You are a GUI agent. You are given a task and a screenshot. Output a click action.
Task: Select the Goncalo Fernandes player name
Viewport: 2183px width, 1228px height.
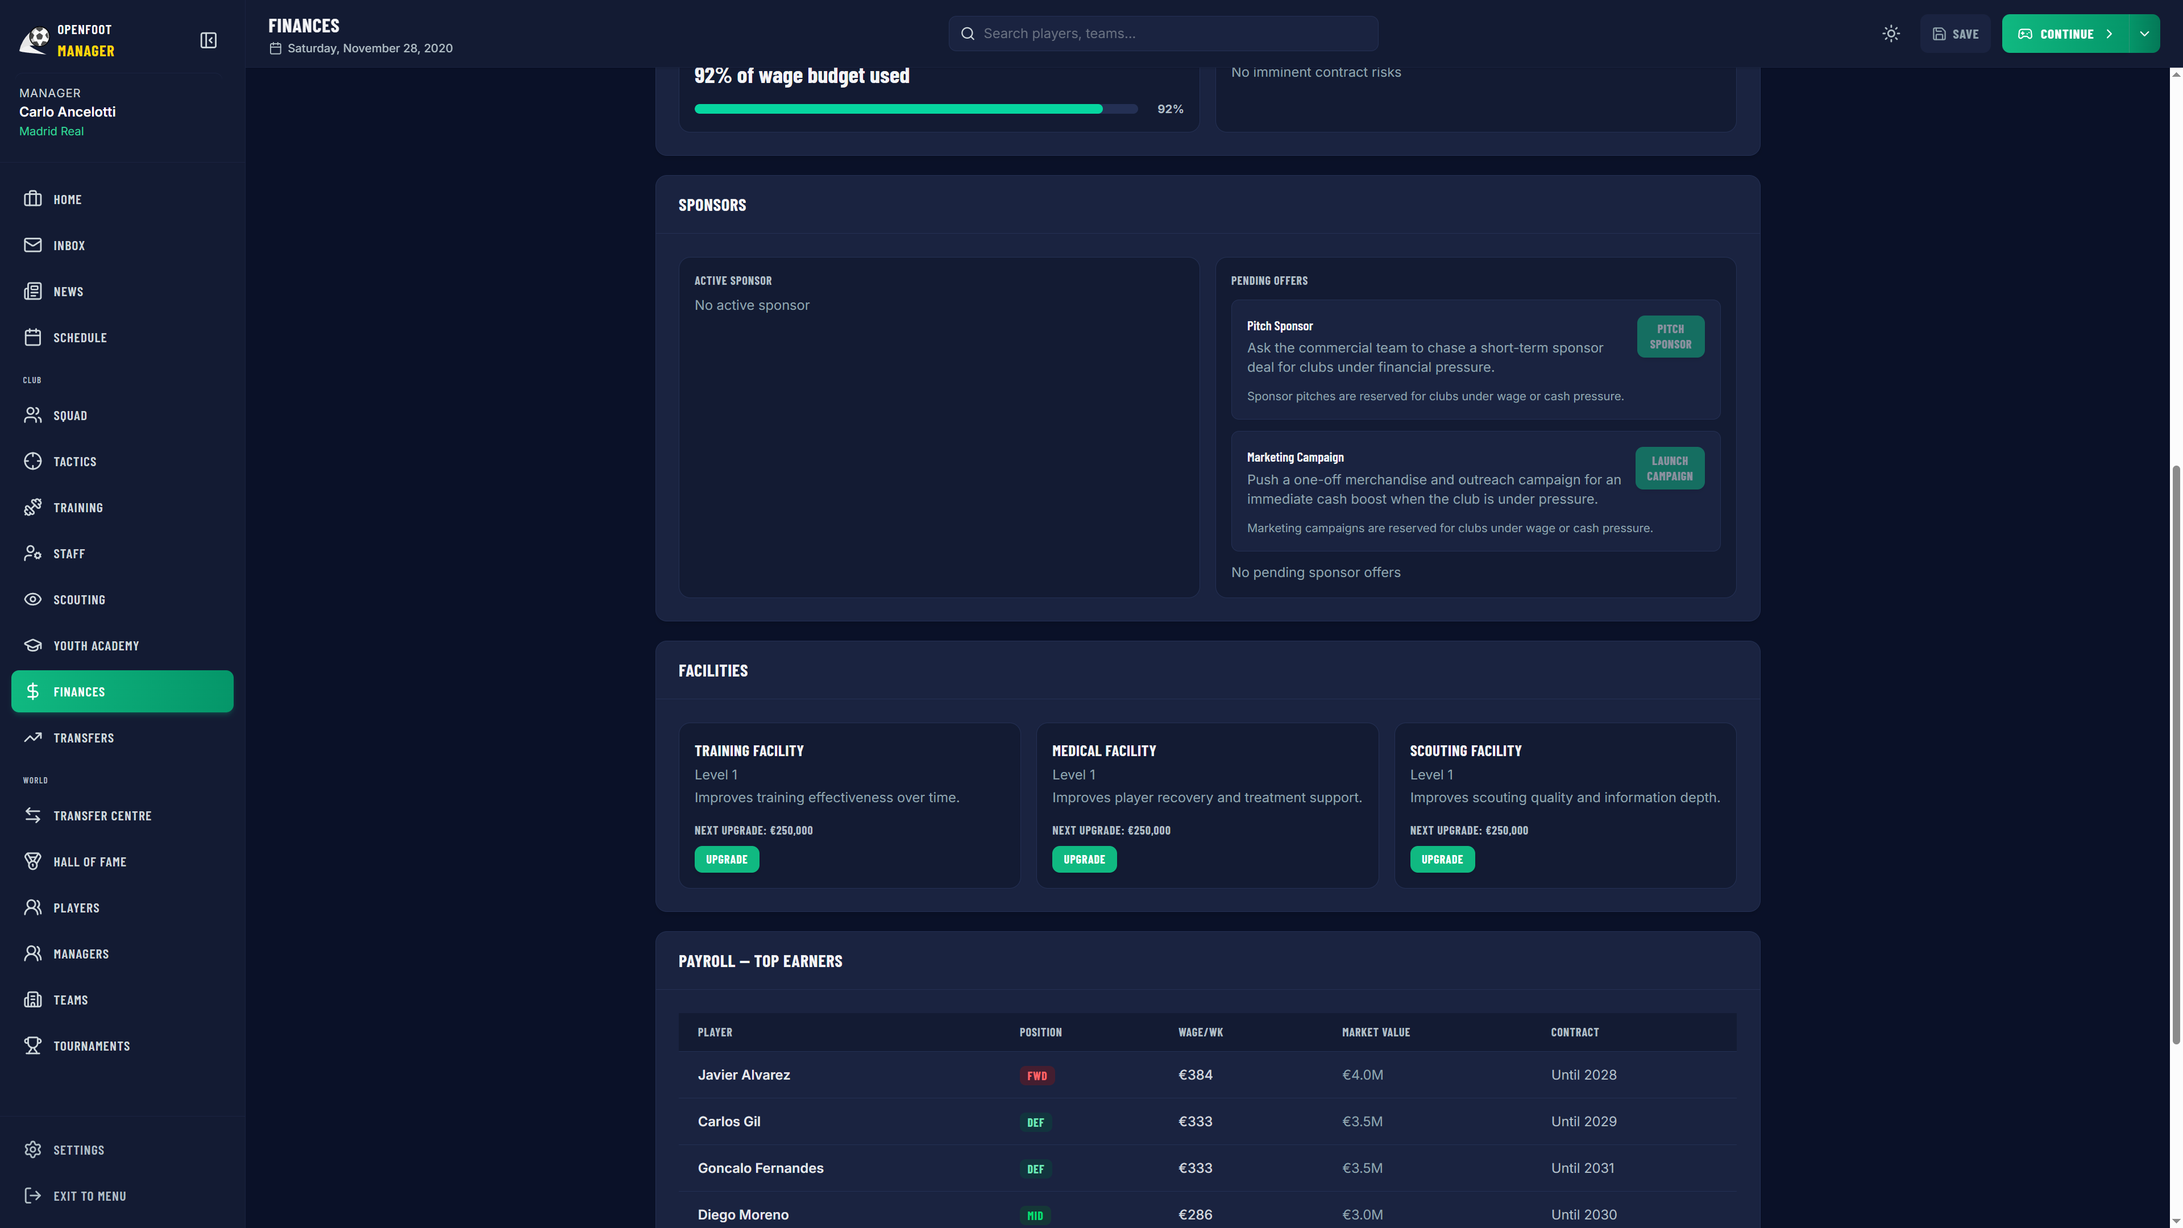point(760,1168)
